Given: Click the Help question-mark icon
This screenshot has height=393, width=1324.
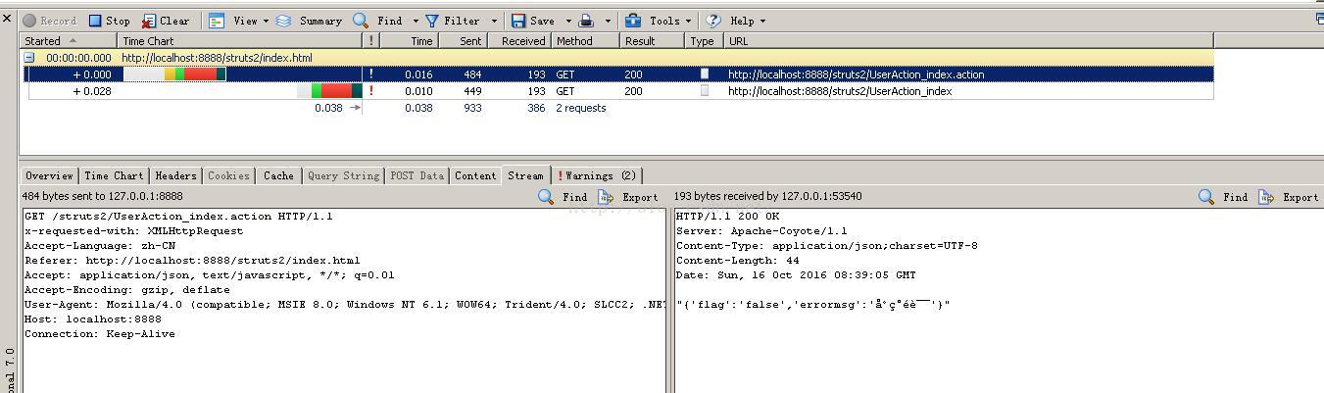Looking at the screenshot, I should (x=713, y=21).
